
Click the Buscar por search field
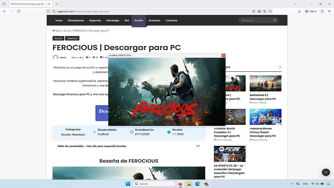coord(256,20)
